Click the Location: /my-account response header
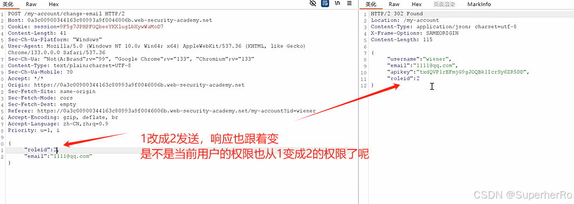The height and width of the screenshot is (204, 574). (404, 20)
